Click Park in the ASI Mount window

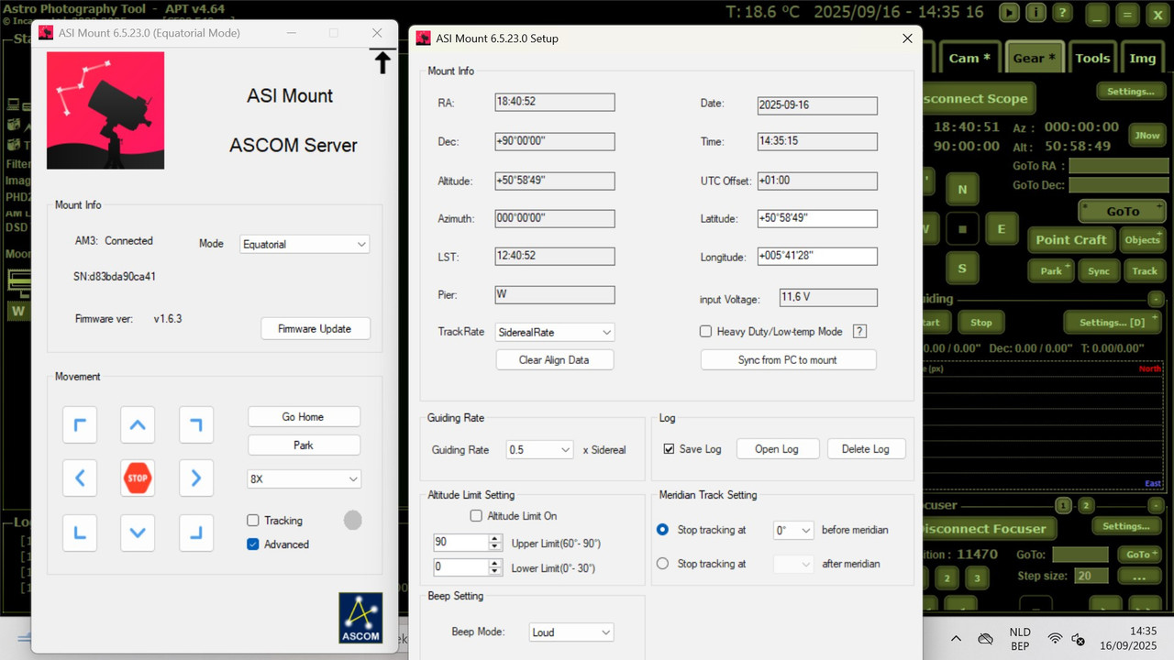coord(304,445)
